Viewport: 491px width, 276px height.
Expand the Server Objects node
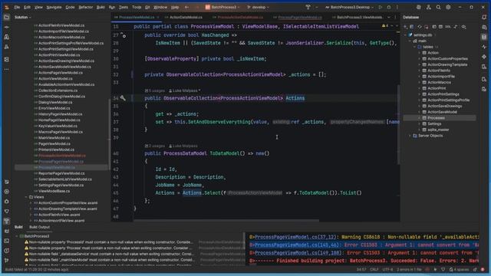(x=410, y=136)
